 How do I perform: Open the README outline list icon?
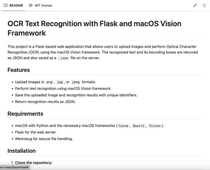204,5
